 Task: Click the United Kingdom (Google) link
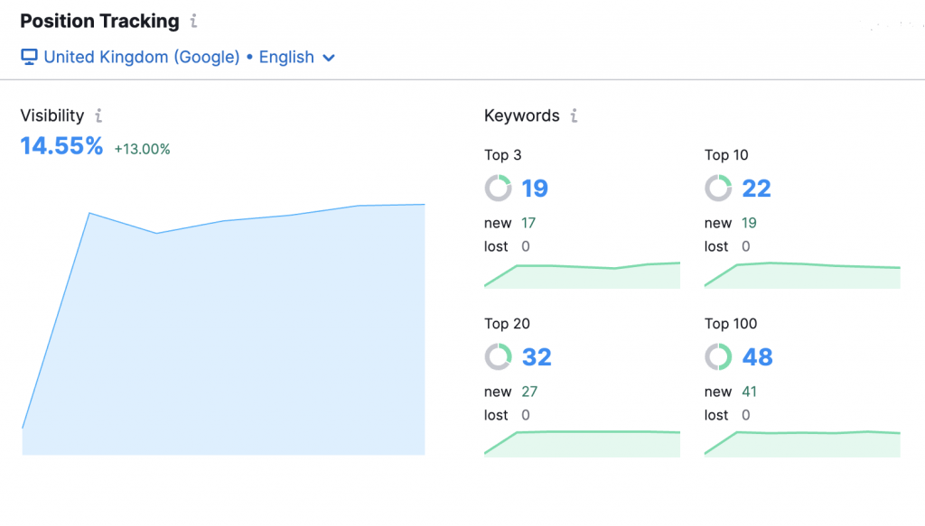pos(142,57)
